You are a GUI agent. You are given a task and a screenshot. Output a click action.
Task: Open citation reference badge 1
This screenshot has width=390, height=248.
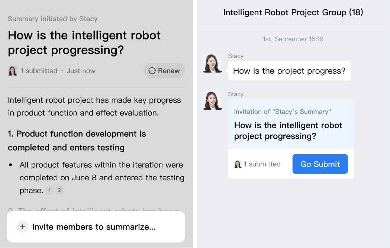(x=49, y=190)
